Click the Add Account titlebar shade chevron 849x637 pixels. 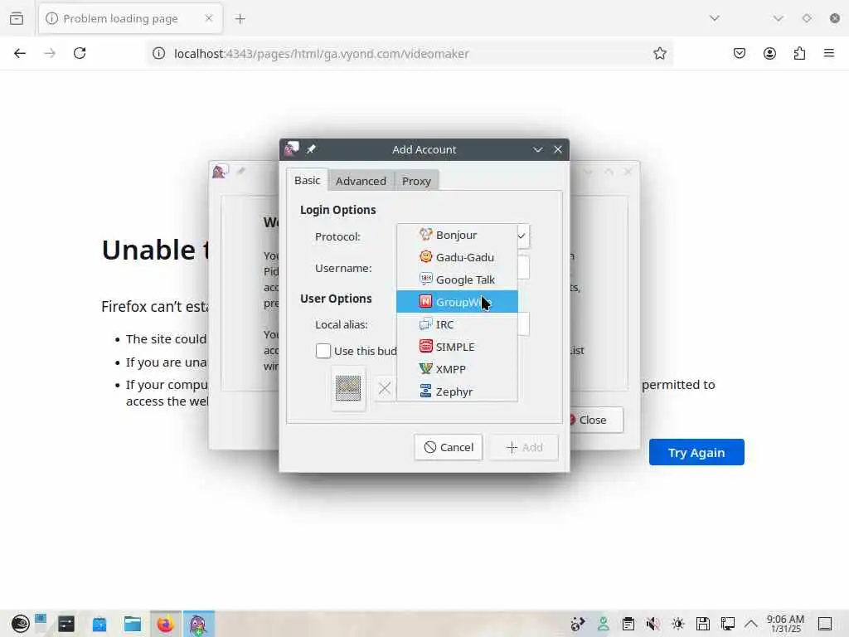[537, 149]
